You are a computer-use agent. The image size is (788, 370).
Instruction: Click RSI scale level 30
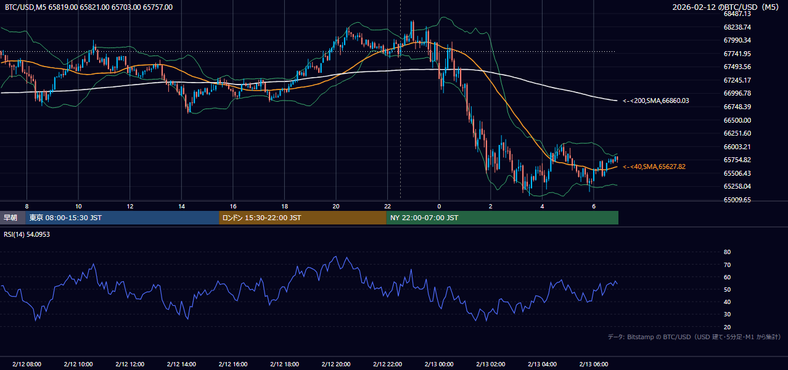(x=727, y=314)
